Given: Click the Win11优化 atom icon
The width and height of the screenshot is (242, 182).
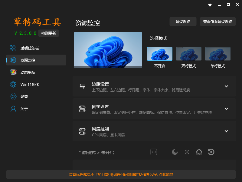Looking at the screenshot, I should [x=13, y=84].
